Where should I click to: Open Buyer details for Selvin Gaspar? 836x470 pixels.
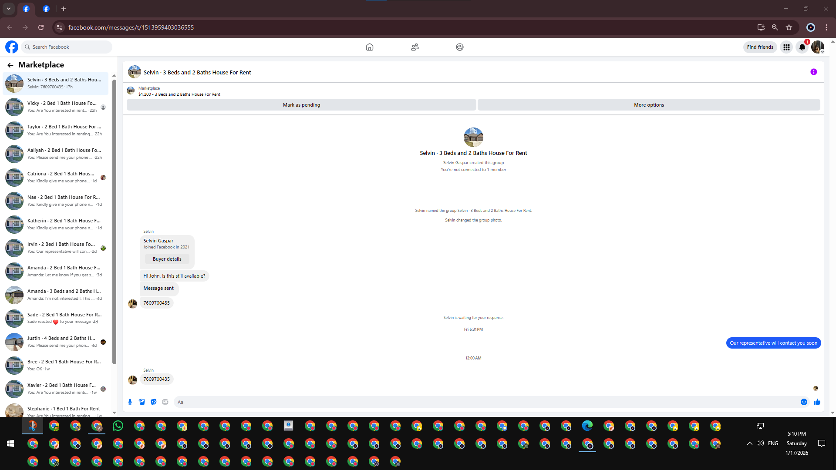click(x=167, y=259)
